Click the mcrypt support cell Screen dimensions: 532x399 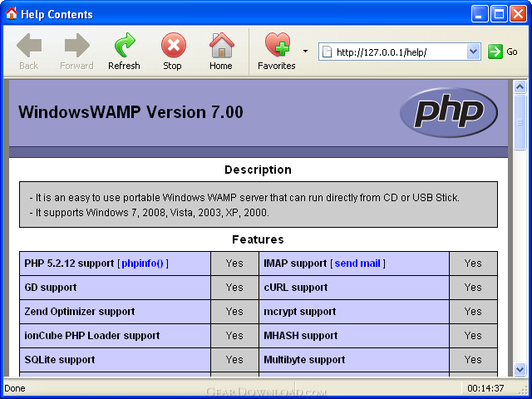point(354,312)
